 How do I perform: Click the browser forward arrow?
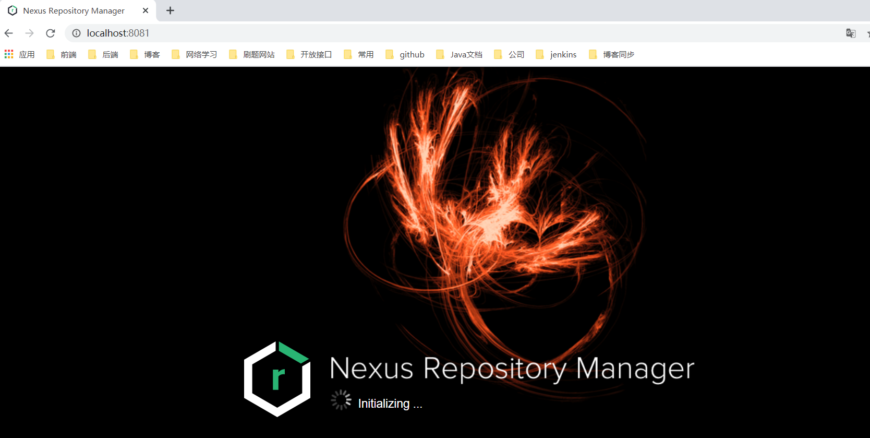point(30,33)
